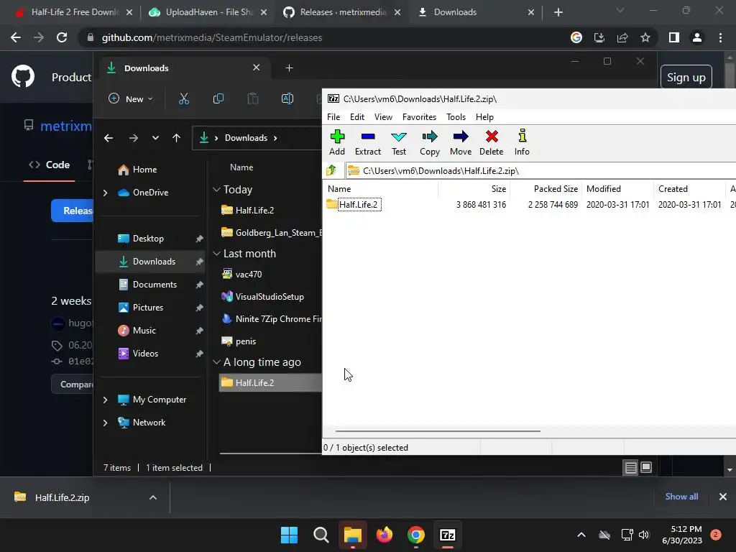736x552 pixels.
Task: Collapse the Today group in File Explorer
Action: (x=216, y=190)
